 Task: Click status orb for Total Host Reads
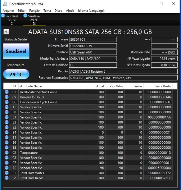[7, 178]
